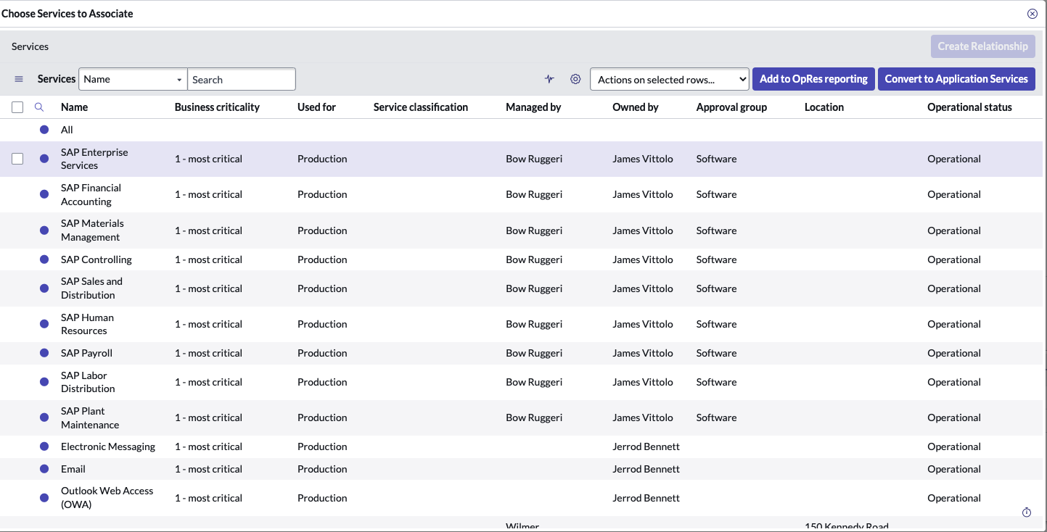Toggle column search with the magnifier icon
This screenshot has width=1047, height=532.
pyautogui.click(x=39, y=107)
